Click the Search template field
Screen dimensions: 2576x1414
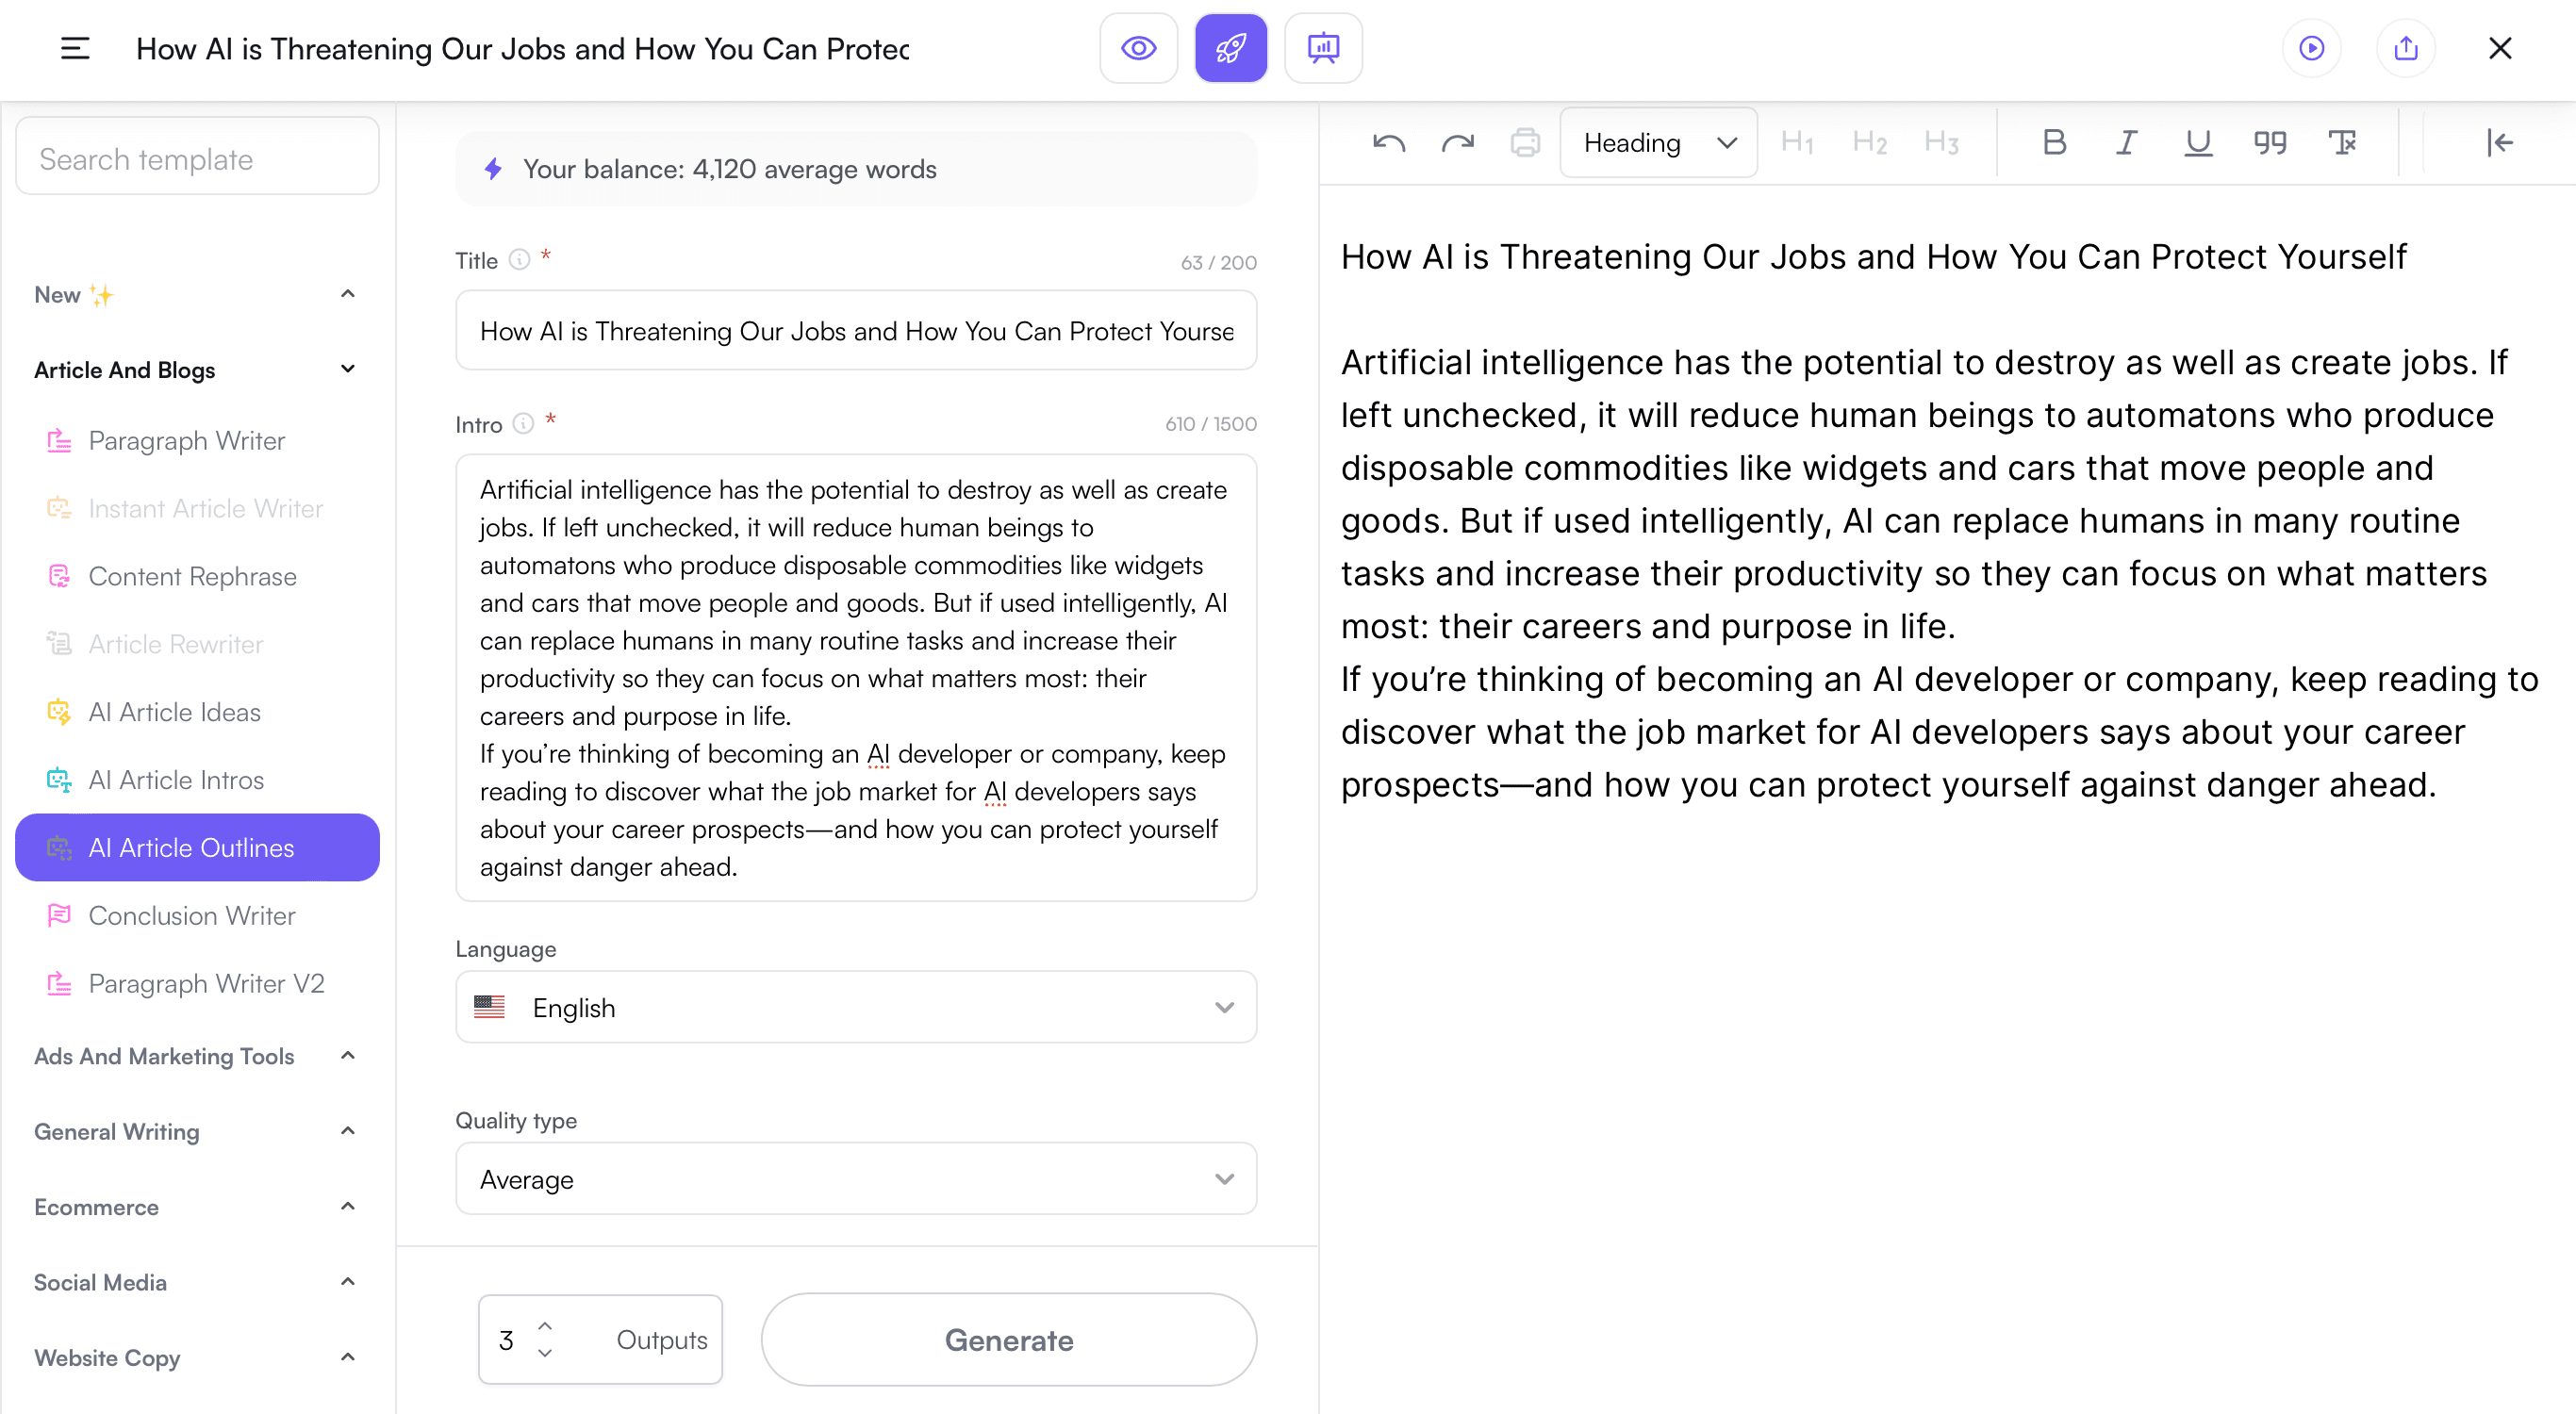197,159
